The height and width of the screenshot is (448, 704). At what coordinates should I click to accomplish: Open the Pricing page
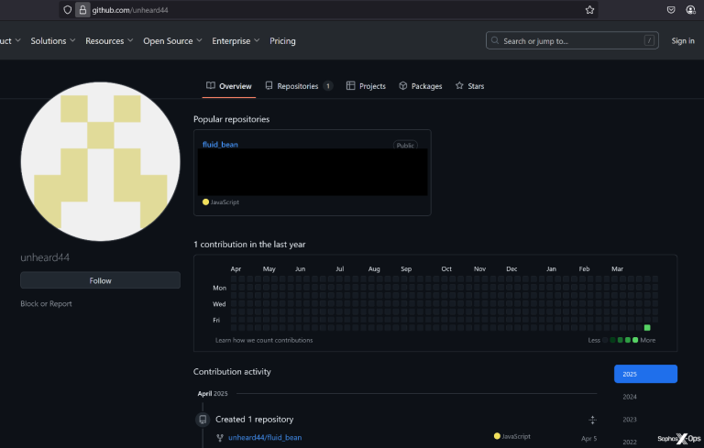[x=282, y=41]
